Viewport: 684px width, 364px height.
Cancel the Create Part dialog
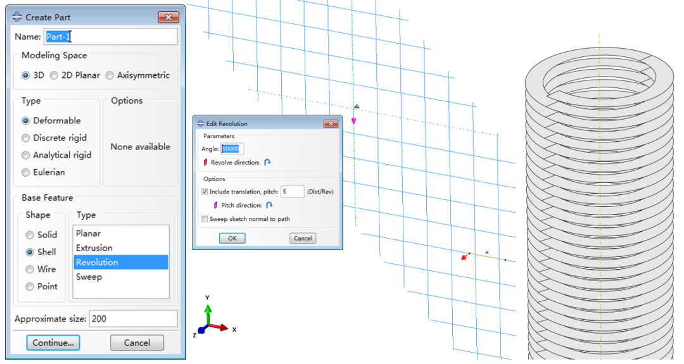point(137,342)
